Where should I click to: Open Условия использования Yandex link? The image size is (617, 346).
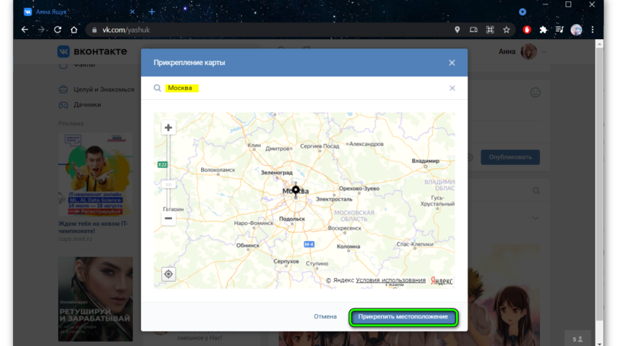pos(391,280)
